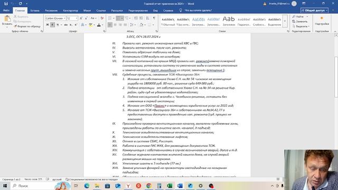Click the Paste (Вставить) clipboard icon
This screenshot has width=338, height=190.
7,19
